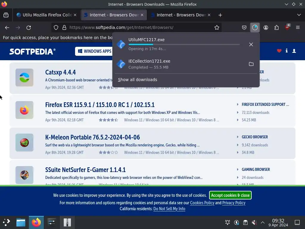Open the tracking protection shield icon
305x229 pixels.
point(56,28)
